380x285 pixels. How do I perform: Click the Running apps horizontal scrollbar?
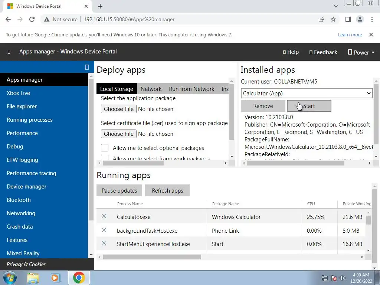coord(152,257)
